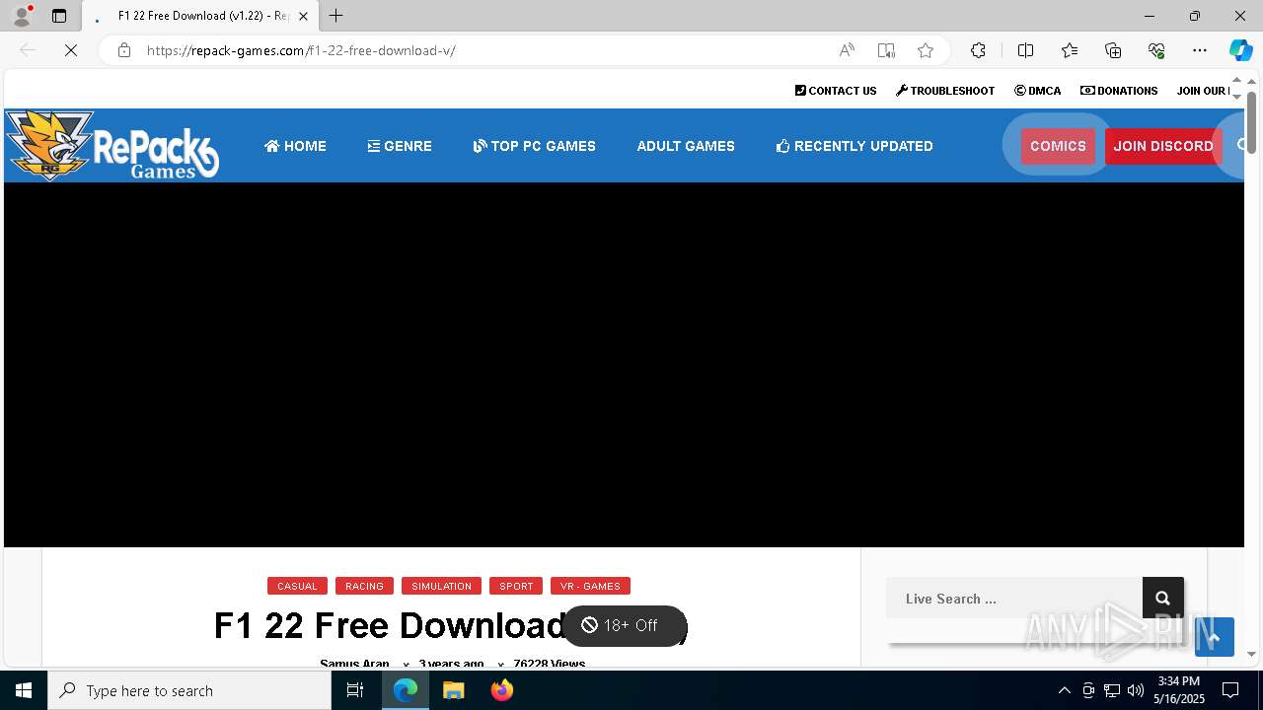Close the F1 22 Free Download tab
The width and height of the screenshot is (1263, 710).
(304, 16)
